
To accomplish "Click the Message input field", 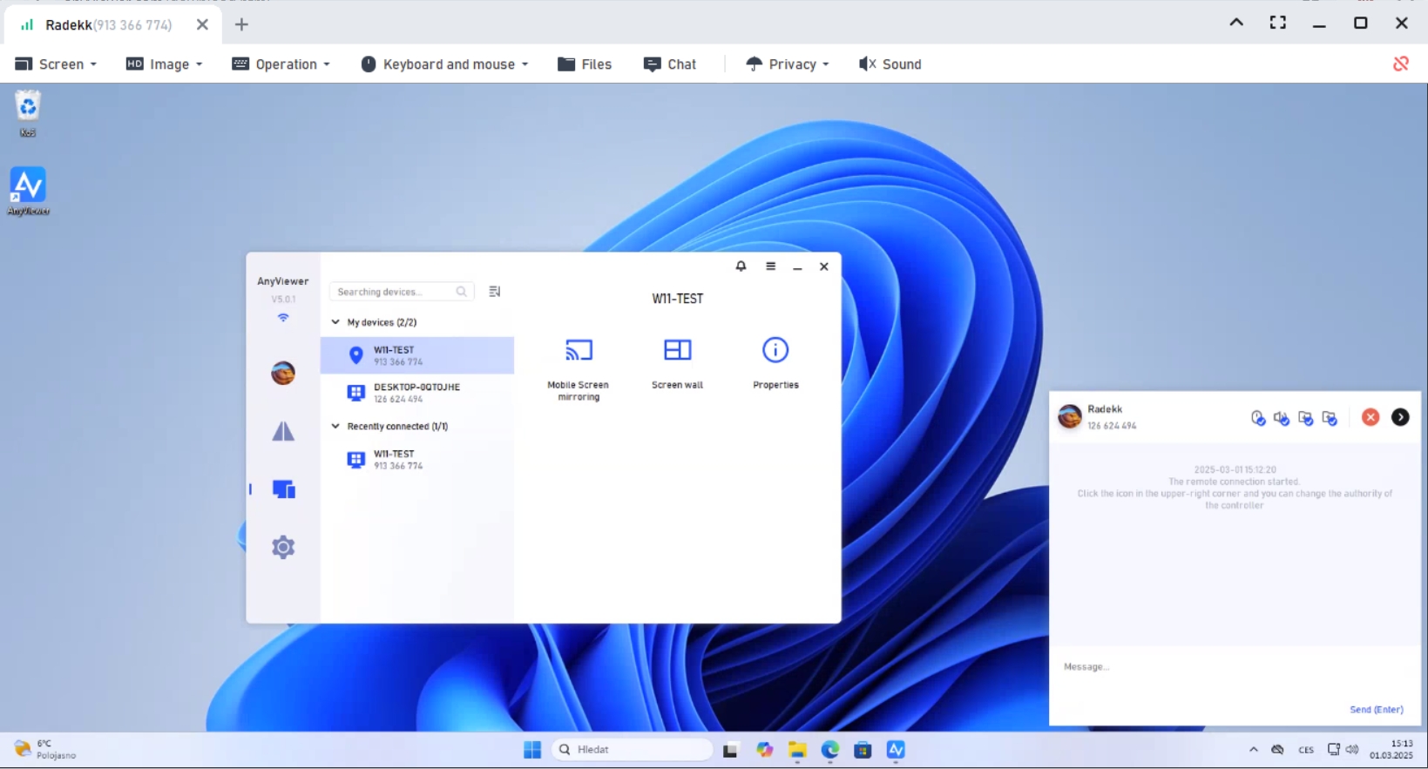I will tap(1235, 676).
